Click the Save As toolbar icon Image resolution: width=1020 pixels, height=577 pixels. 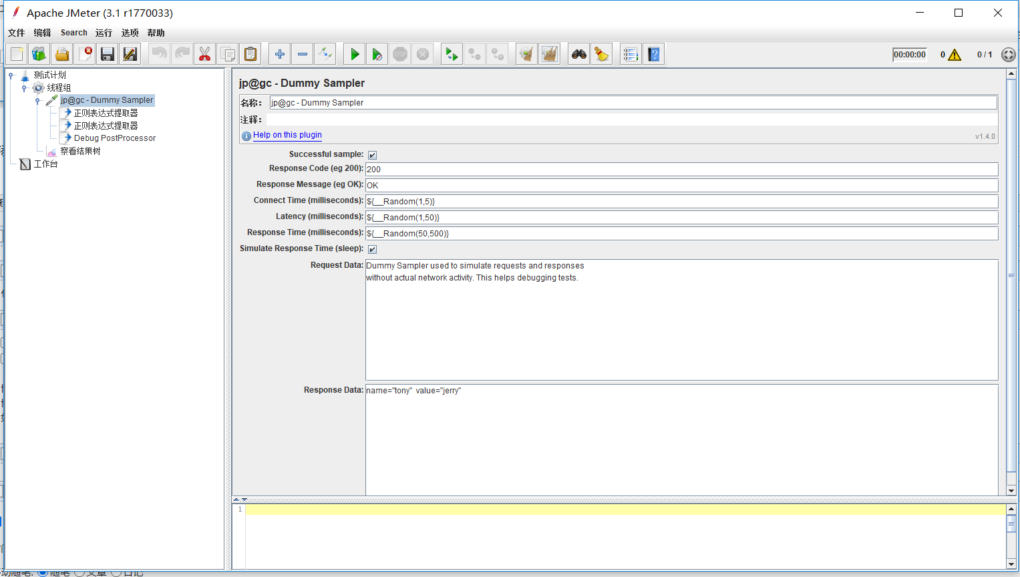pyautogui.click(x=130, y=54)
